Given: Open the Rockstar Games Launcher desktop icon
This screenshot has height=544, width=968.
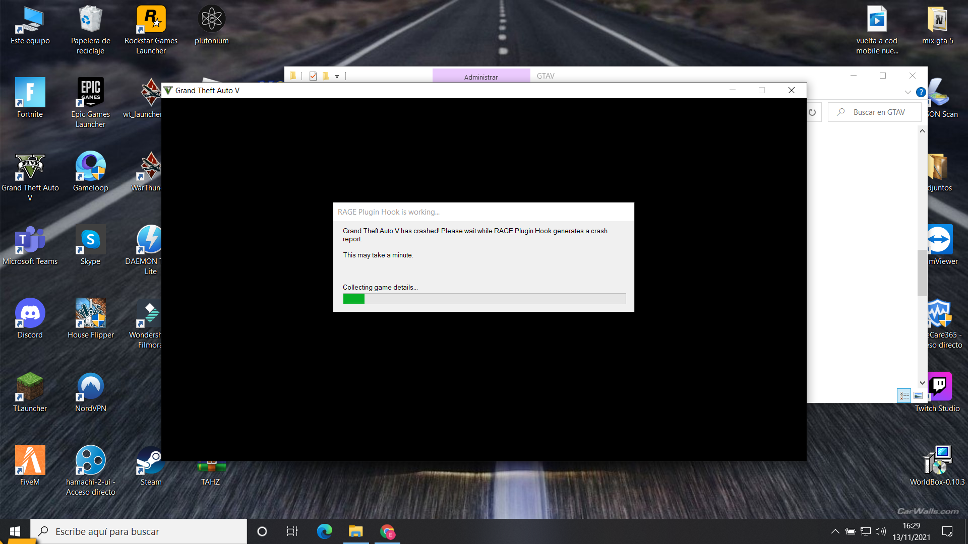Looking at the screenshot, I should pyautogui.click(x=151, y=20).
